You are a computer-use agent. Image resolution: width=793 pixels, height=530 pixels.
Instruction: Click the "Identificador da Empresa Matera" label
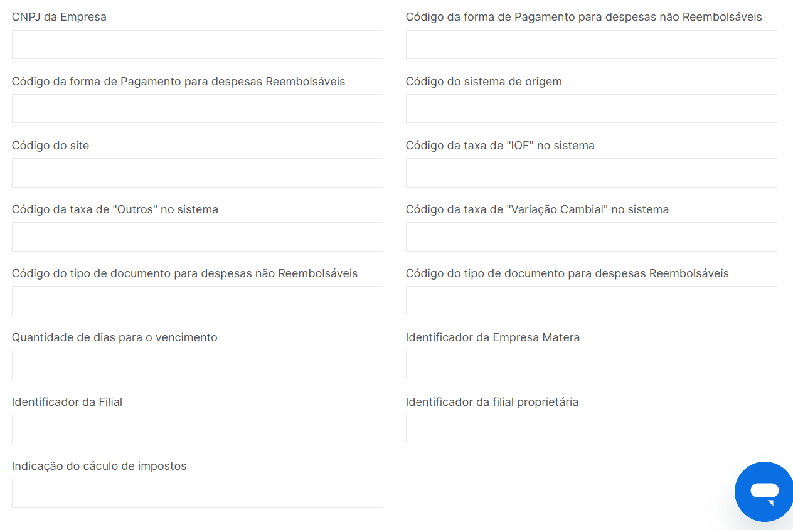point(492,337)
